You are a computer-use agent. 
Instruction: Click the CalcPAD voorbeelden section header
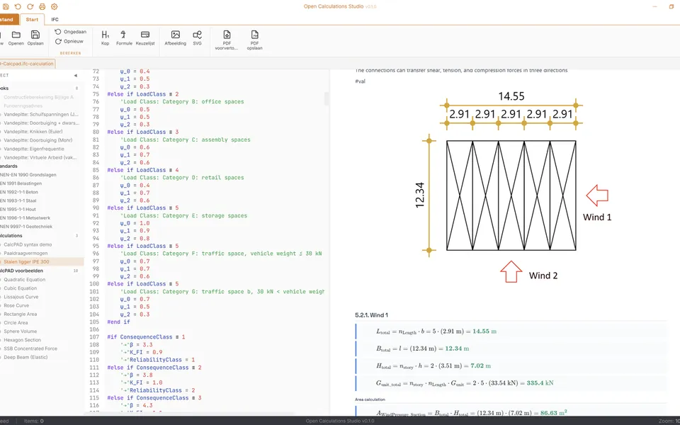21,271
